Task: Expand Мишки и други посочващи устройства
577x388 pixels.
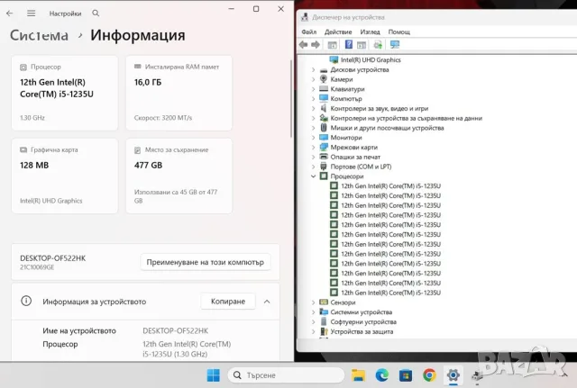Action: click(x=313, y=128)
